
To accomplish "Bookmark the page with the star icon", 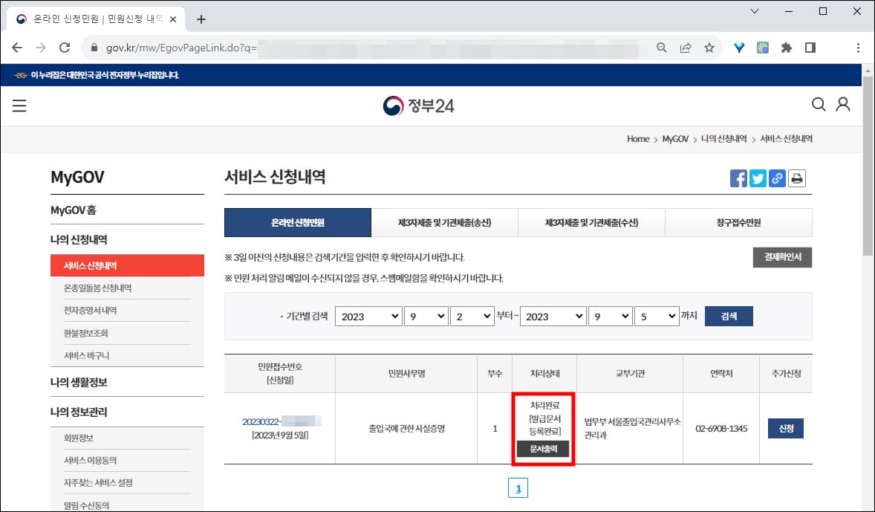I will [x=709, y=47].
